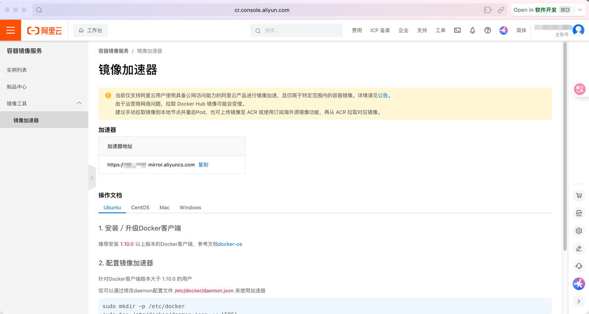The width and height of the screenshot is (589, 314).
Task: Click the cr.console.aliyun.com address bar
Action: (262, 10)
